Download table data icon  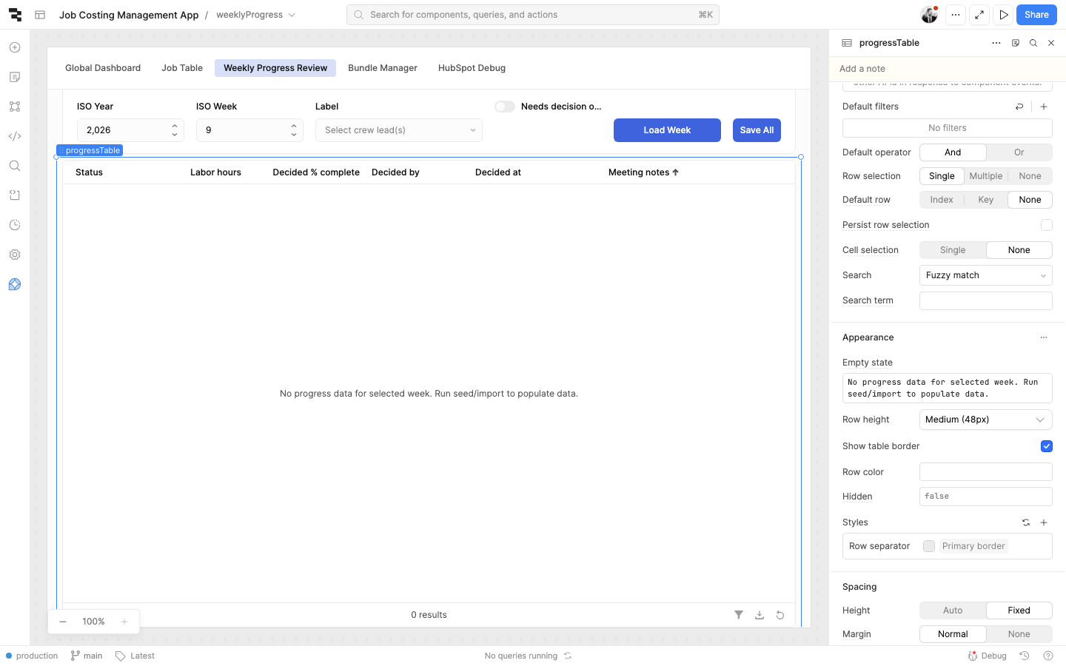pos(760,615)
